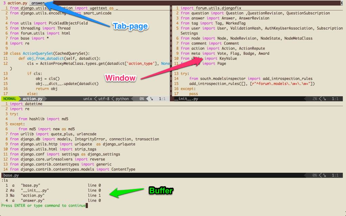Place cursor on "obj.__dict__.update(datadict)" line

click(67, 84)
